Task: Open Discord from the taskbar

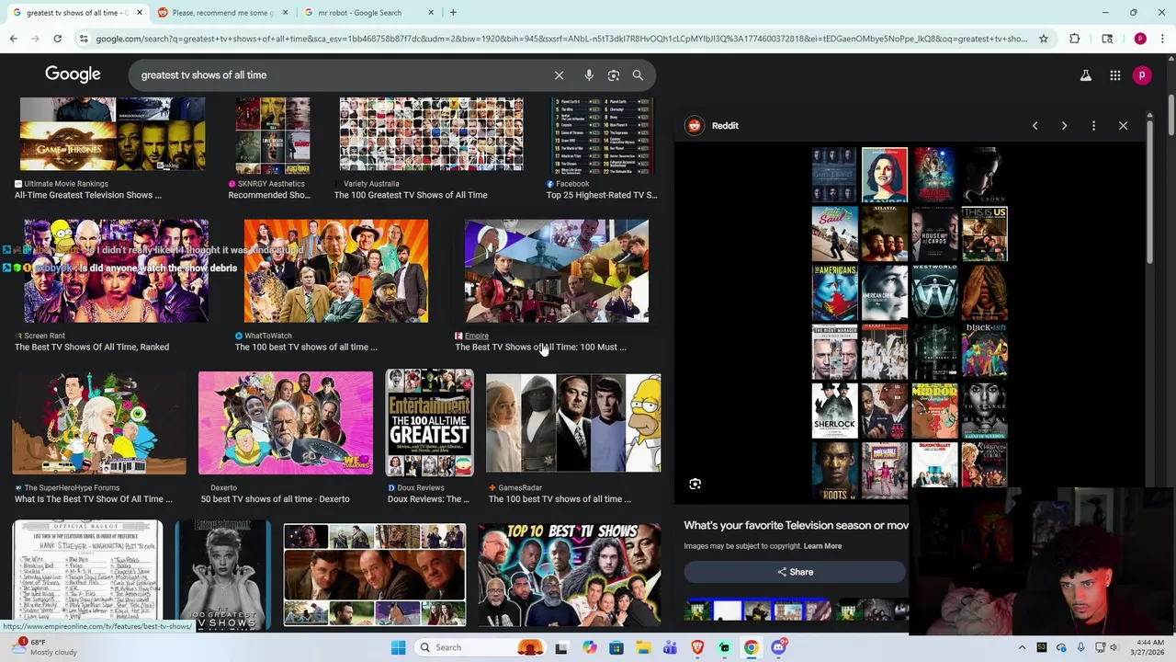Action: point(778,647)
